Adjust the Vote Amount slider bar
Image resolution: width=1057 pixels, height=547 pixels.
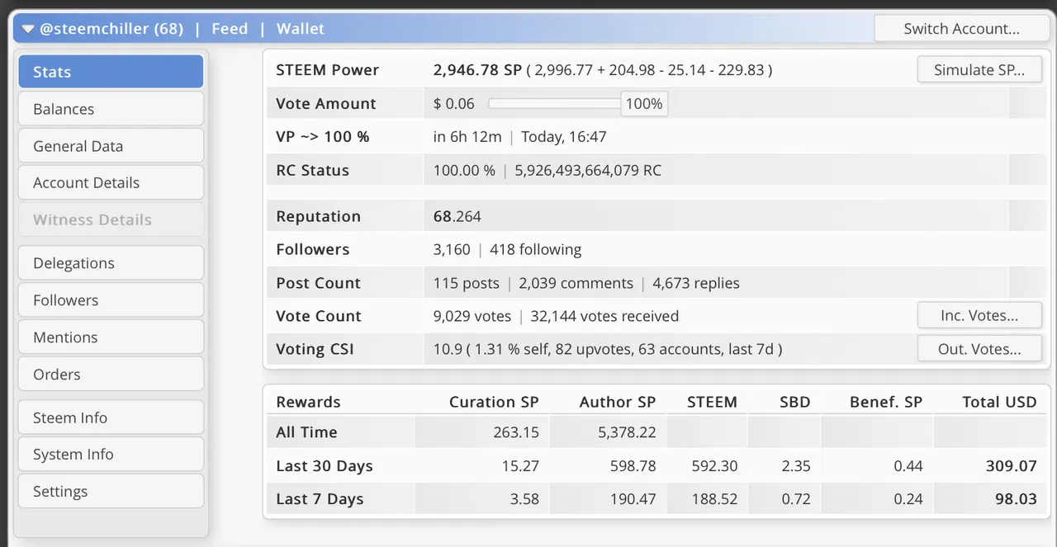coord(554,104)
